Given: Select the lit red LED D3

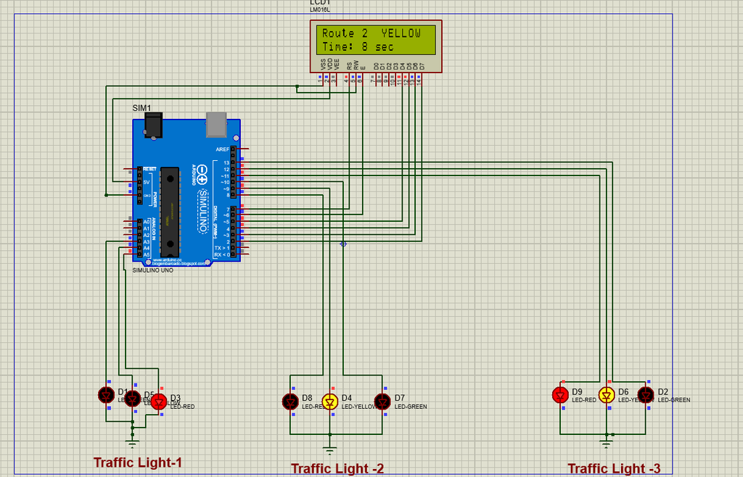Looking at the screenshot, I should (159, 402).
